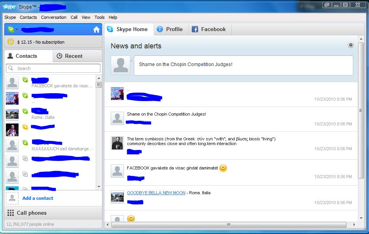Screen dimensions: 369x234
Task: Open the Help menu
Action: (113, 17)
